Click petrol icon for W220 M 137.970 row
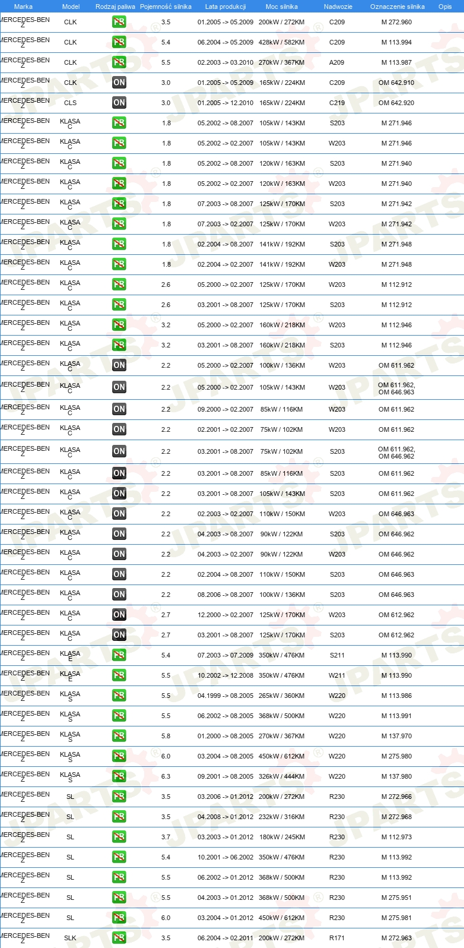Image resolution: width=464 pixels, height=948 pixels. point(119,736)
